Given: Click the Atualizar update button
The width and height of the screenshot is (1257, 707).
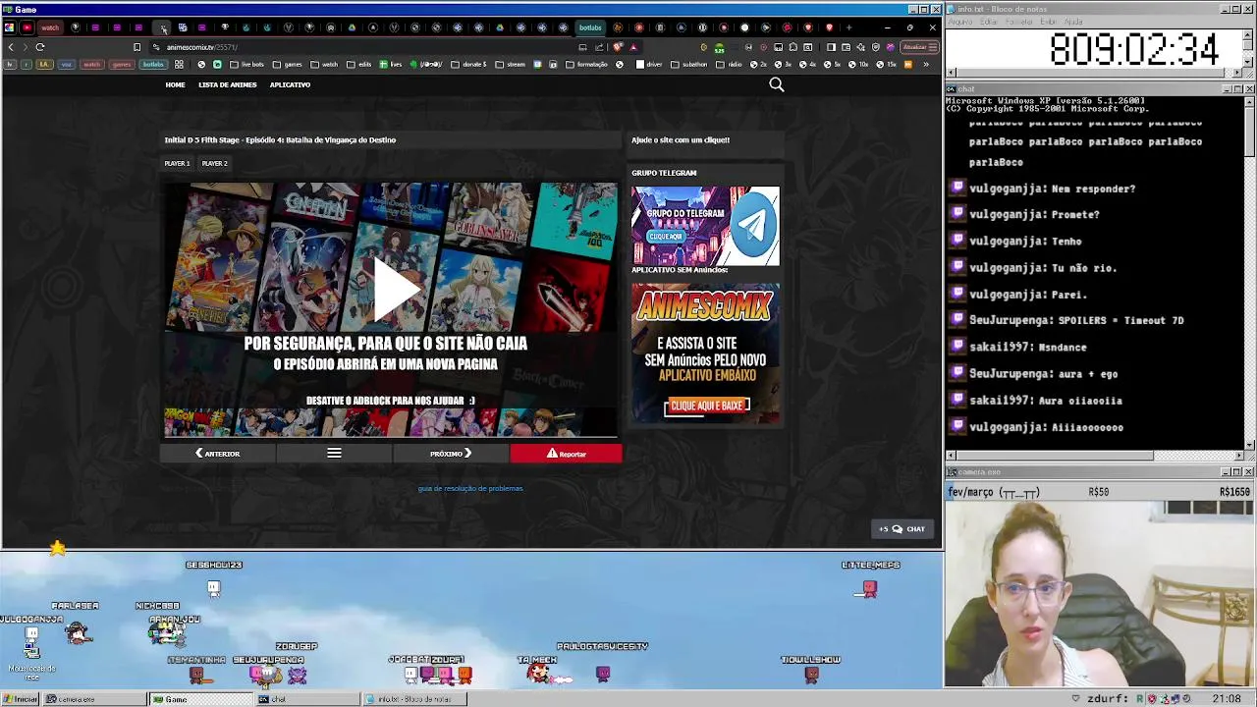Looking at the screenshot, I should click(918, 47).
